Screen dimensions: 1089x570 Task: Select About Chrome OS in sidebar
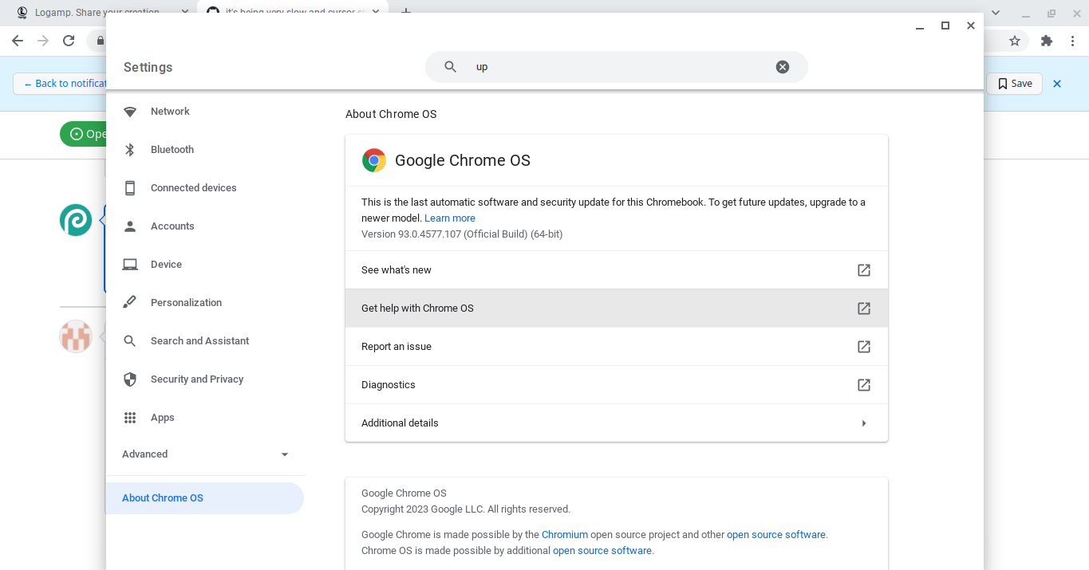(x=163, y=497)
